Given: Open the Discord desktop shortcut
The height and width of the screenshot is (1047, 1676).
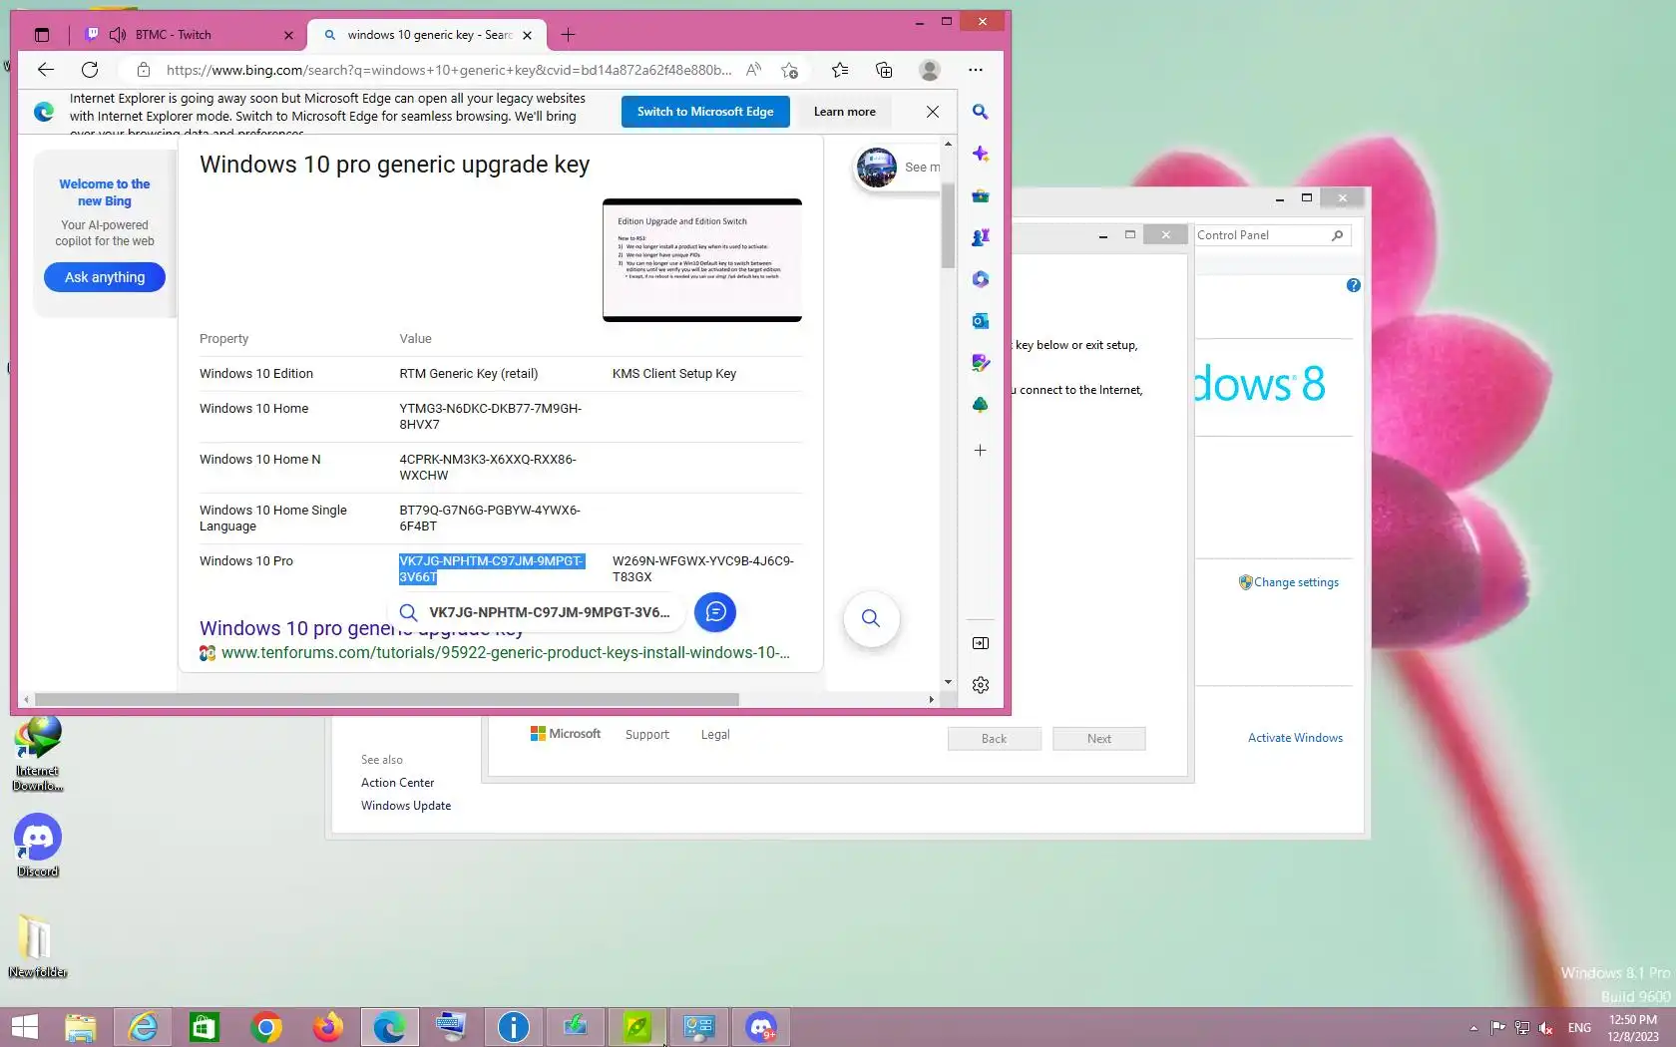Looking at the screenshot, I should (38, 846).
